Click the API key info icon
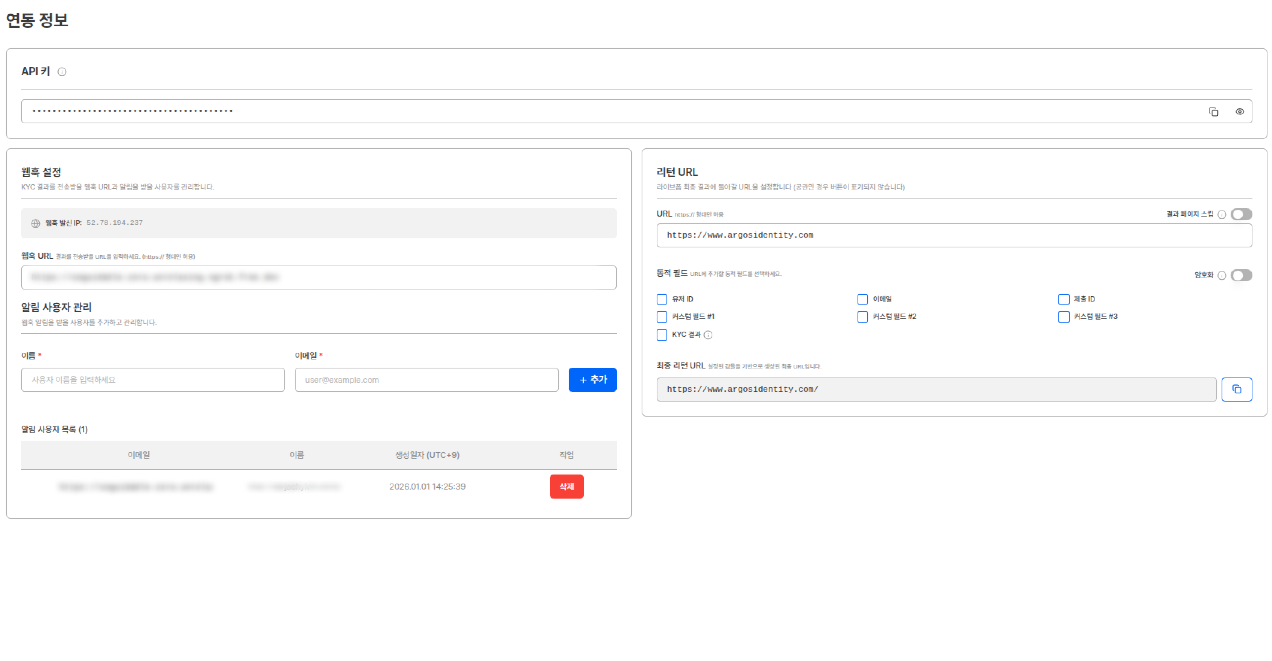1272x661 pixels. 62,71
